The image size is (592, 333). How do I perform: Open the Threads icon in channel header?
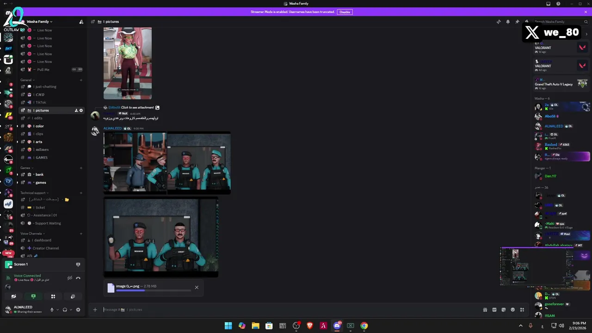coord(499,22)
